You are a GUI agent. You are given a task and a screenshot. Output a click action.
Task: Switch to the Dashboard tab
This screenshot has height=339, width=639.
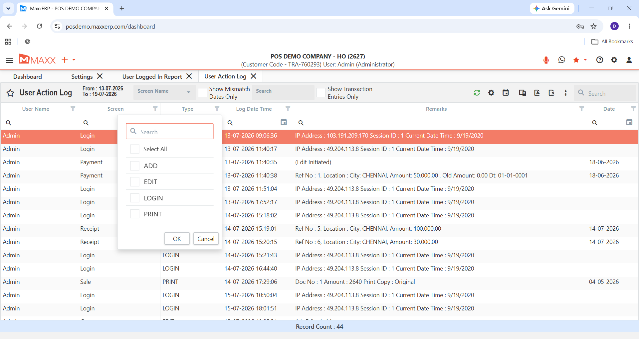click(x=28, y=76)
